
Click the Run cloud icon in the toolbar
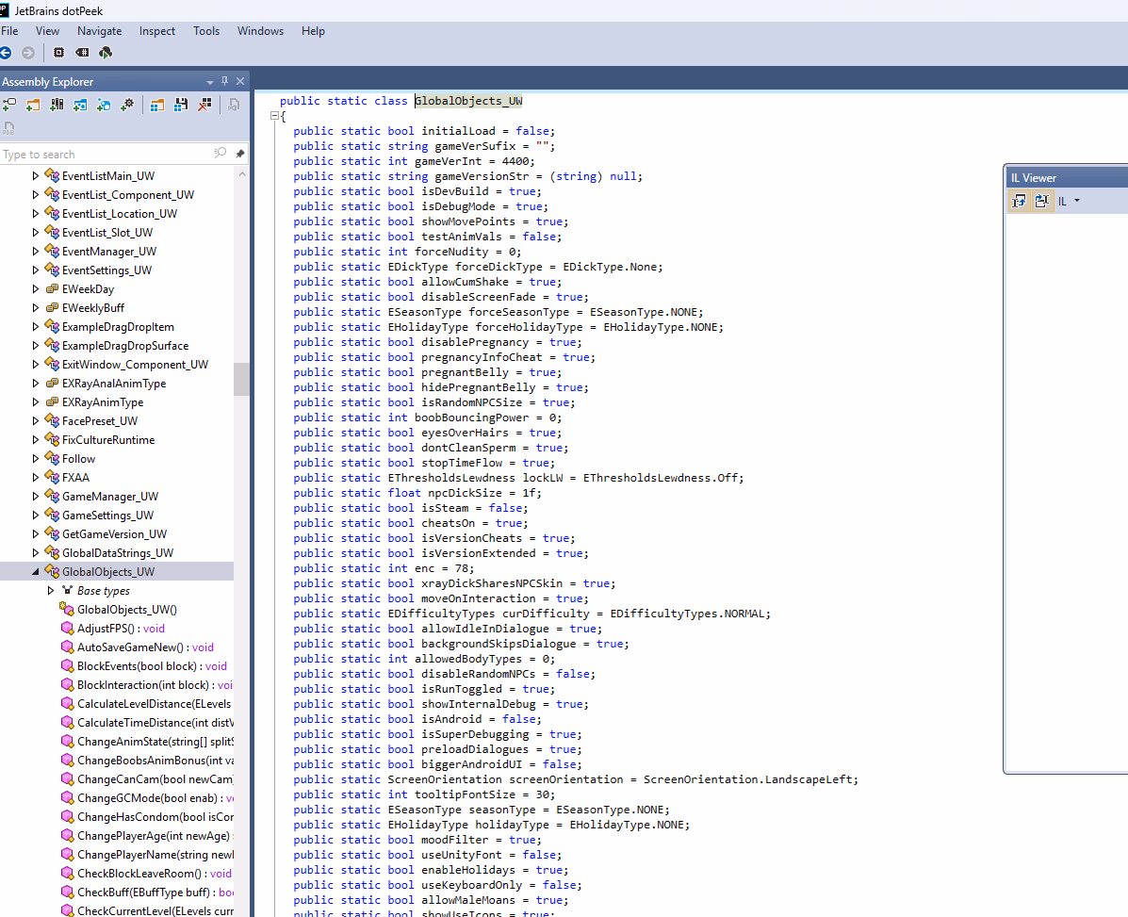(x=106, y=53)
